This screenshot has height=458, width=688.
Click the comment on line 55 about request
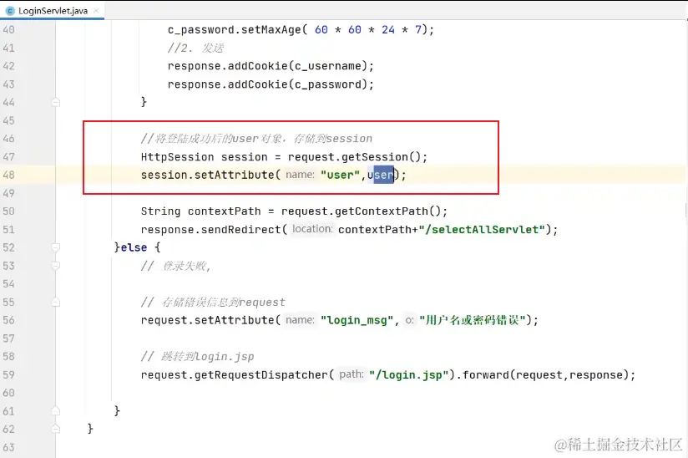click(213, 302)
